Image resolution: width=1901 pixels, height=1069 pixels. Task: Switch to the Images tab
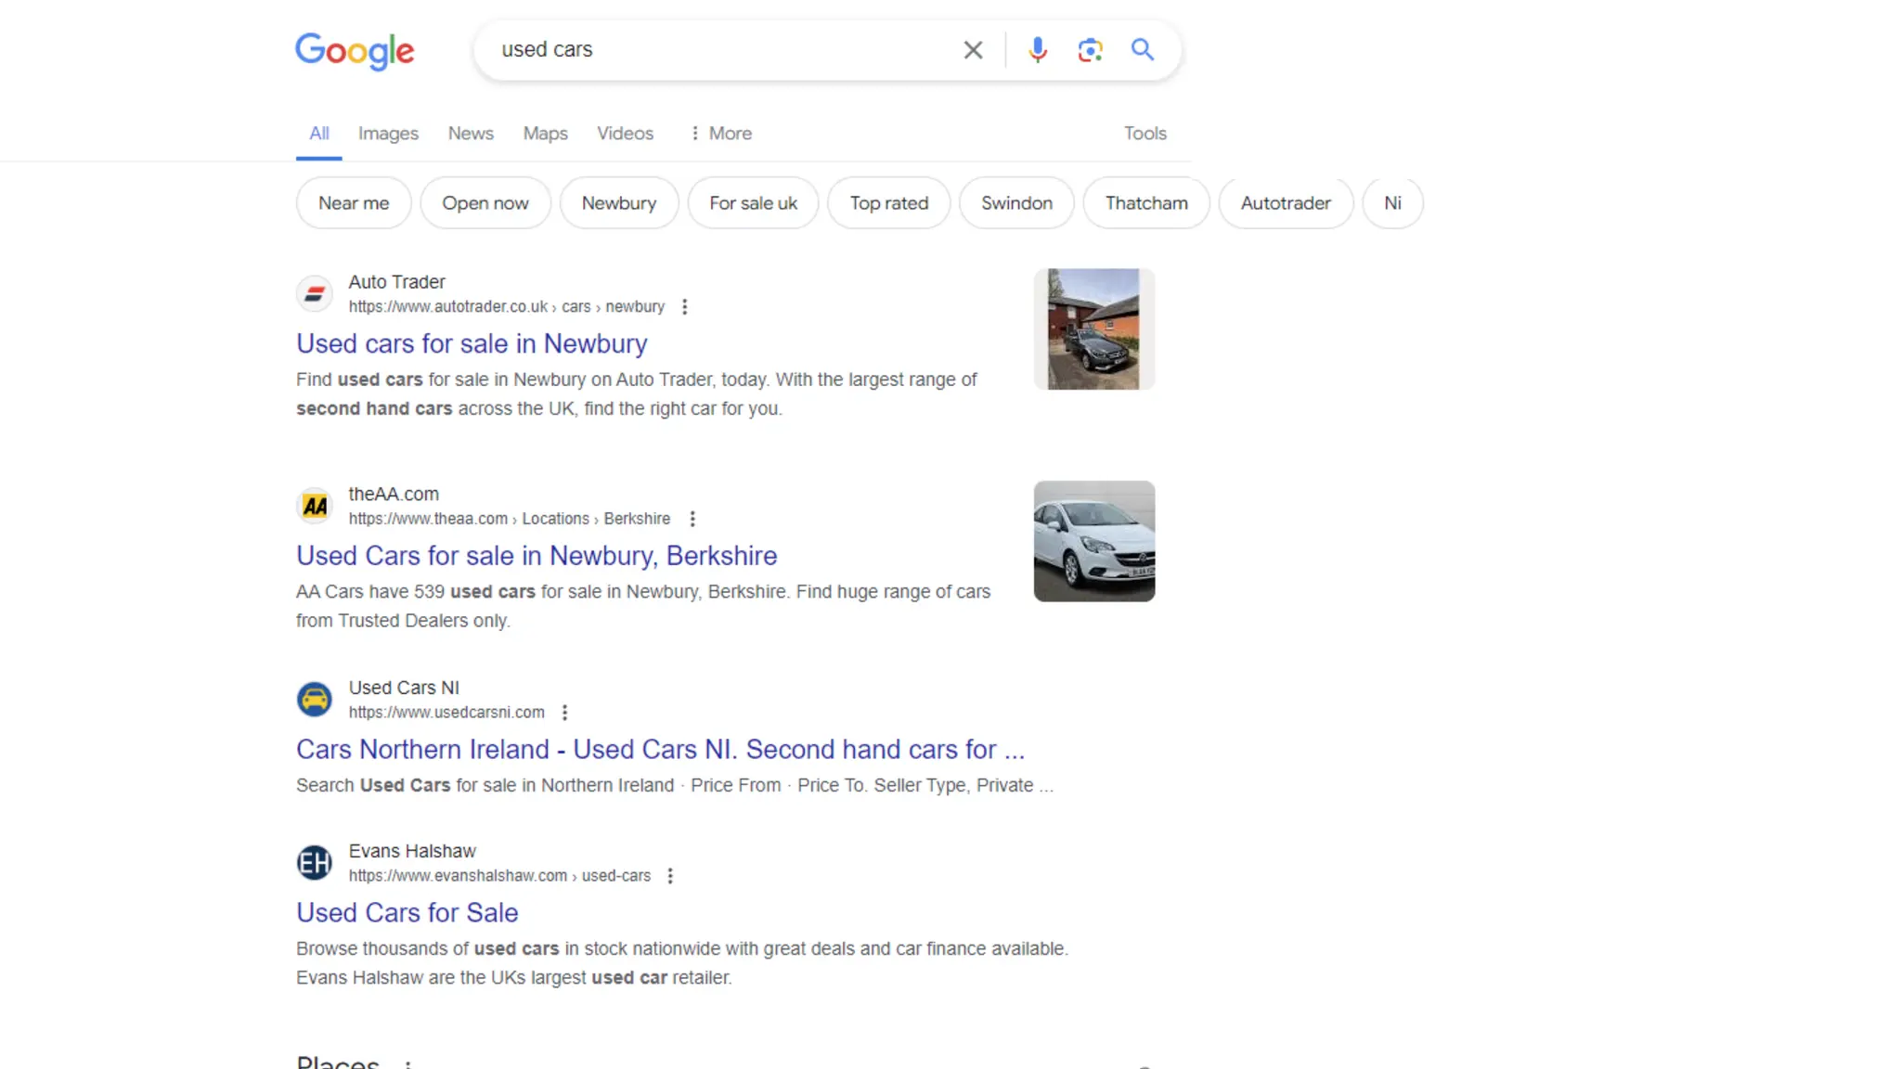click(388, 134)
